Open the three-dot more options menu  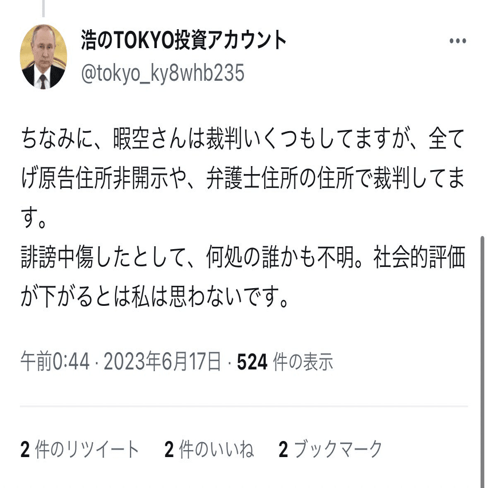(458, 41)
